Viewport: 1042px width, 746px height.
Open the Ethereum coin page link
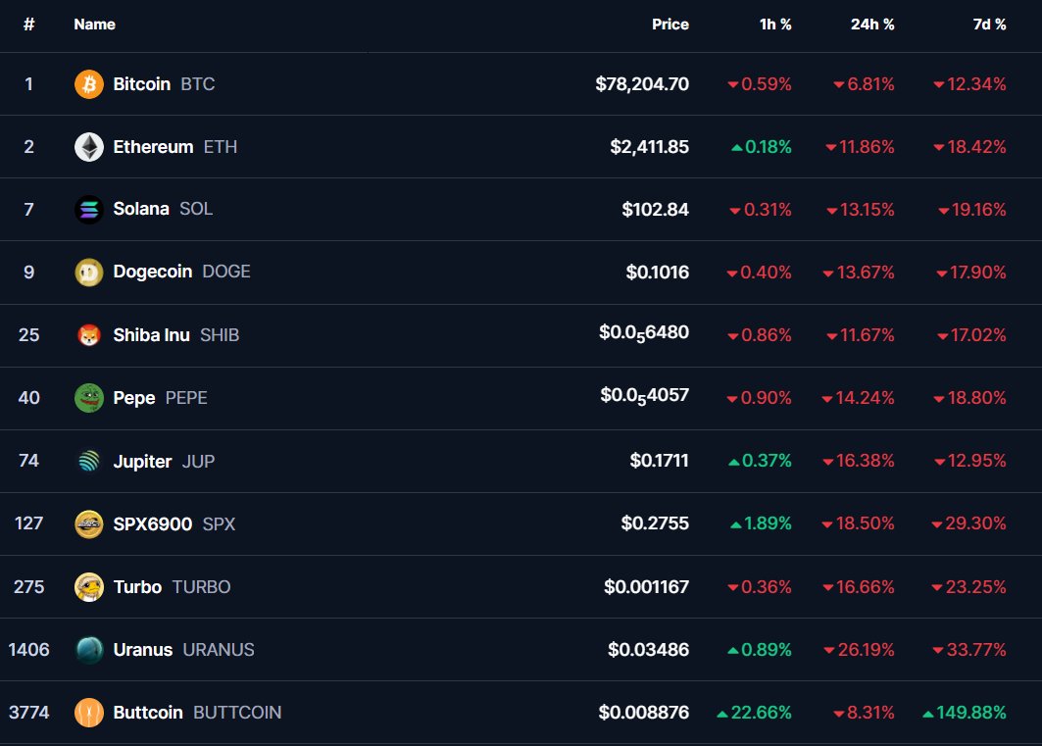[153, 147]
